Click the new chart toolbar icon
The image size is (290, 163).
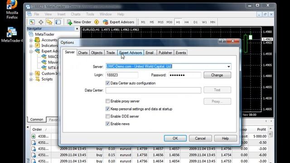(32, 22)
